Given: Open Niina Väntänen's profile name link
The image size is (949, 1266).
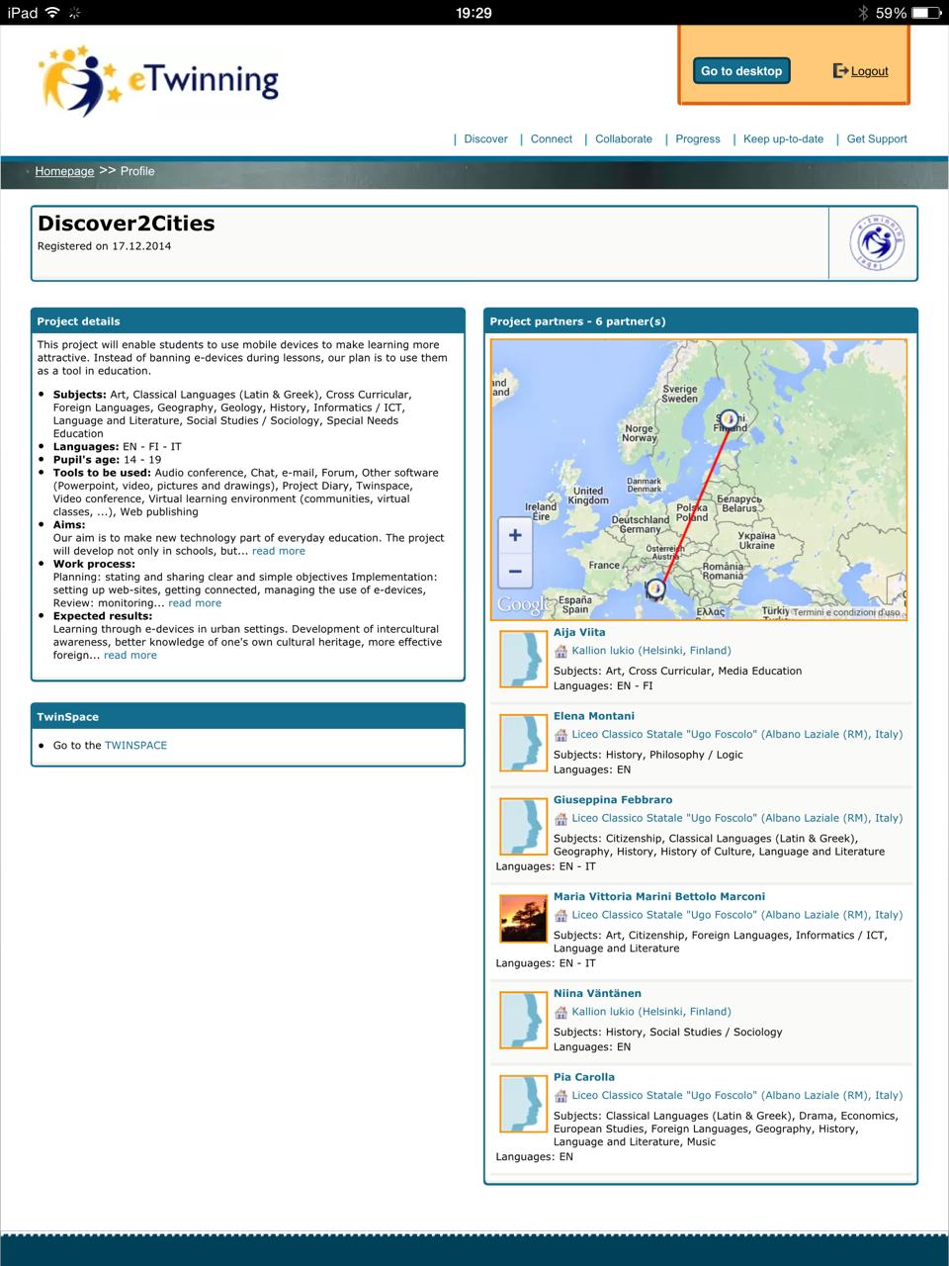Looking at the screenshot, I should (x=597, y=994).
